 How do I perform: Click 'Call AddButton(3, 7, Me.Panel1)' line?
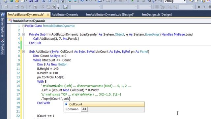click(x=56, y=39)
